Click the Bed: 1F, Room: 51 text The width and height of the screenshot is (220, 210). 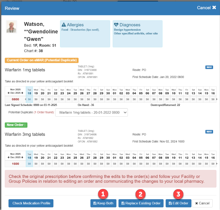click(40, 45)
